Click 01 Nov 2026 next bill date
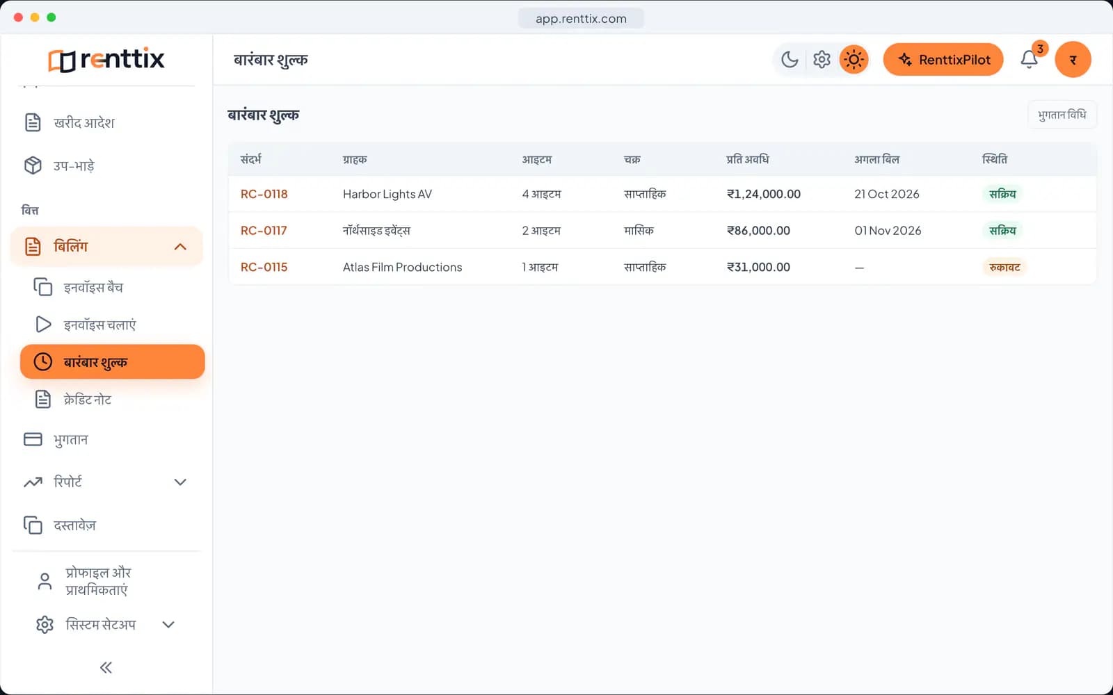The width and height of the screenshot is (1113, 695). (888, 230)
